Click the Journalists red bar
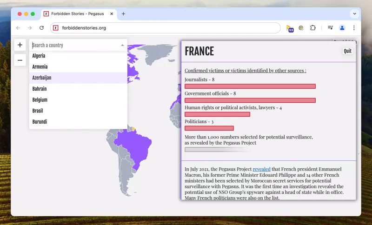The image size is (372, 225). pos(250,86)
